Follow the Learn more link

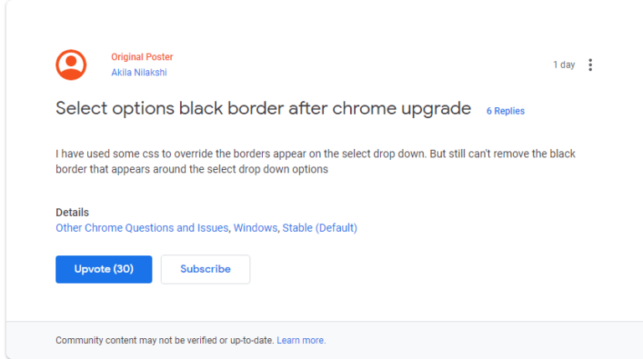(x=301, y=341)
